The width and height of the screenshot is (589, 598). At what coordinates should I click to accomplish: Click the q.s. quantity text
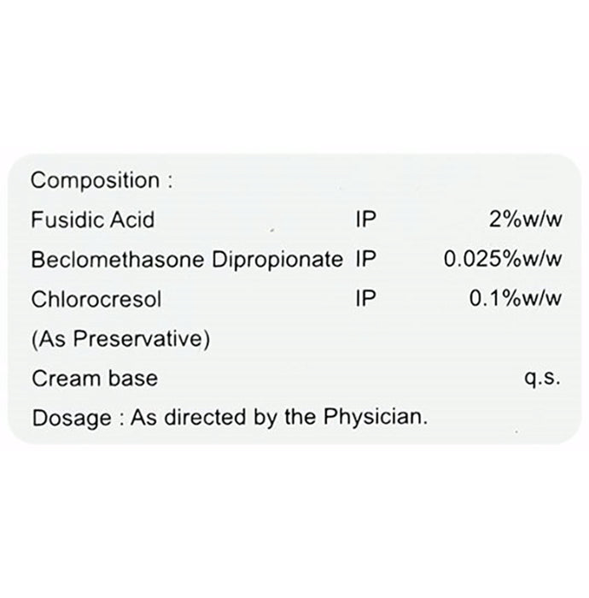545,378
